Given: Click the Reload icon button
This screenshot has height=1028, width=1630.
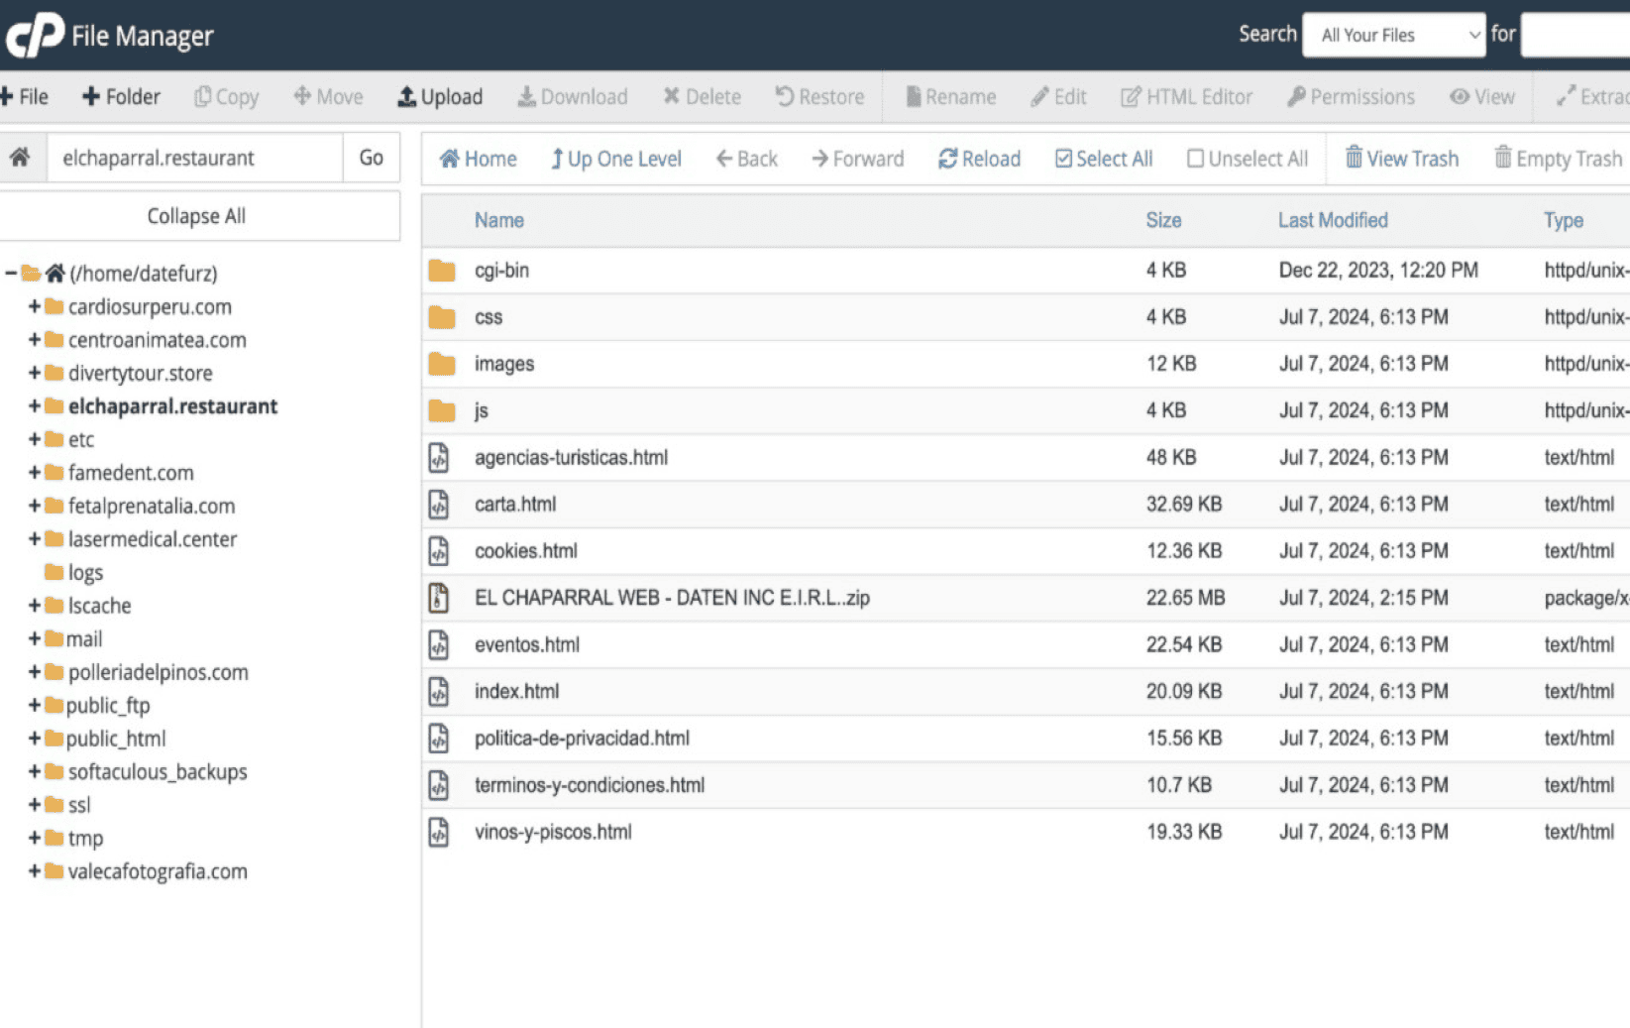Looking at the screenshot, I should [x=947, y=159].
